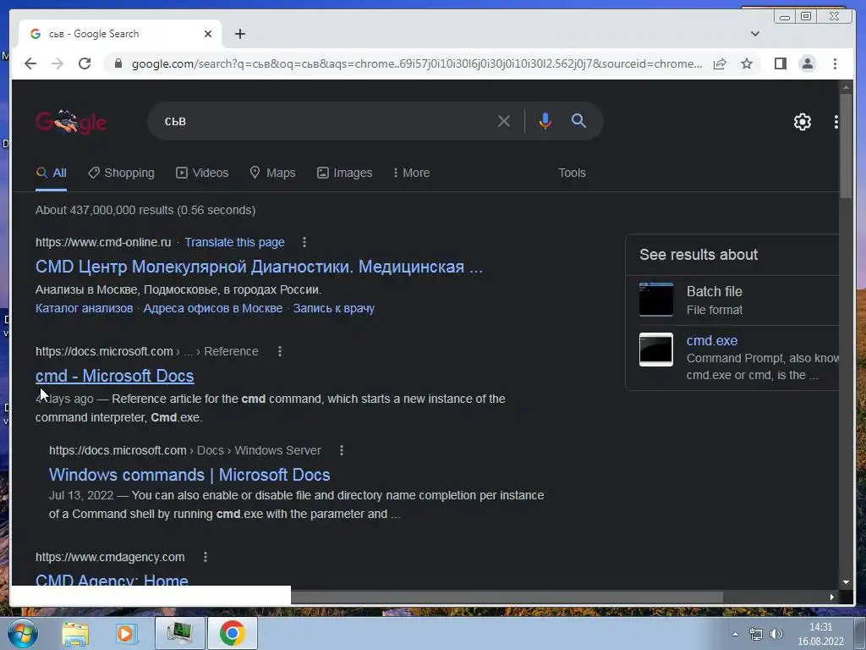Screen dimensions: 866x650
Task: Click the vertical scrollbar down arrow
Action: (x=846, y=582)
